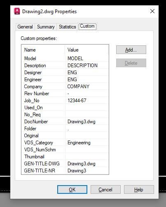Image resolution: width=166 pixels, height=207 pixels.
Task: Click the grayed-out Delete button
Action: [x=131, y=63]
